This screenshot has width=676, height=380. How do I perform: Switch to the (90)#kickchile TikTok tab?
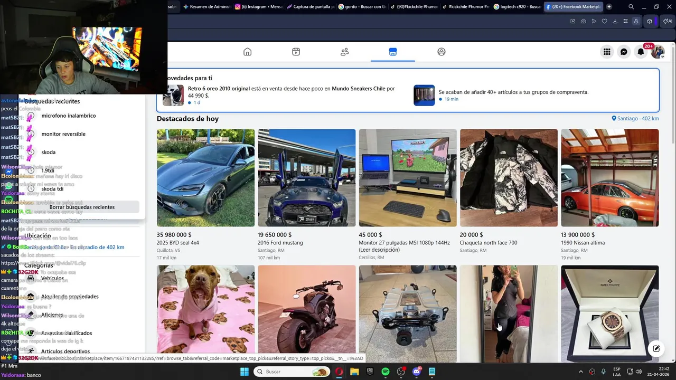click(414, 7)
